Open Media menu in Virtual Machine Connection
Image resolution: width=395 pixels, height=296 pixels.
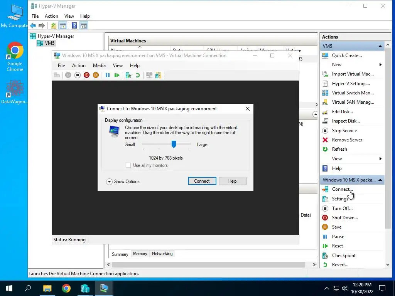tap(99, 66)
